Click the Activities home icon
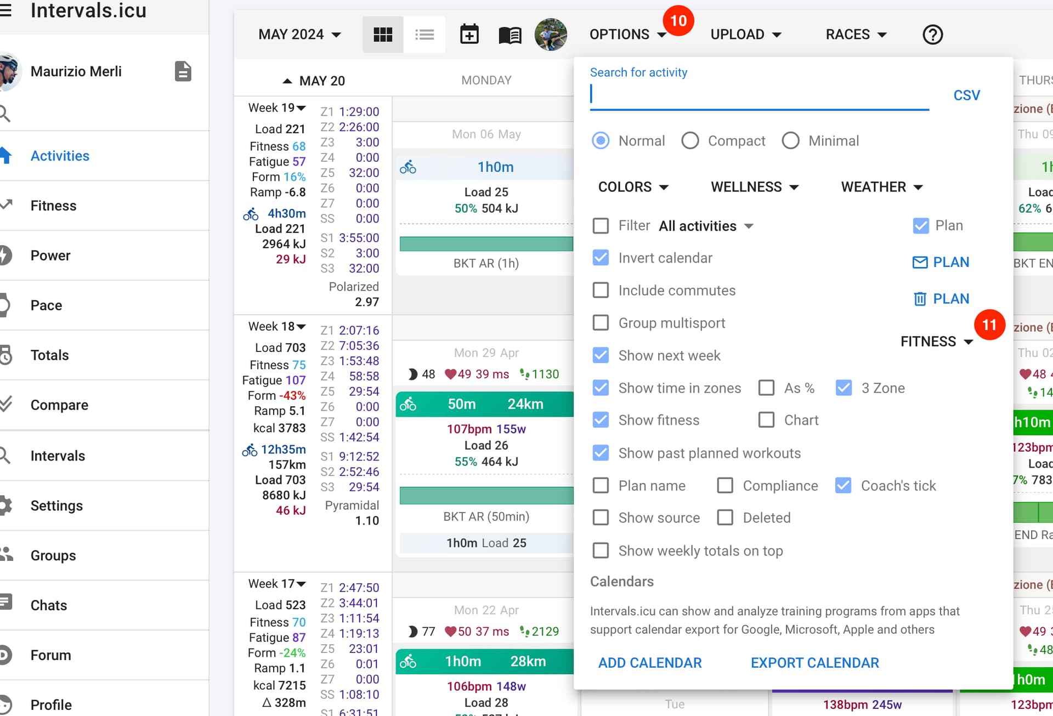This screenshot has height=716, width=1053. click(5, 156)
